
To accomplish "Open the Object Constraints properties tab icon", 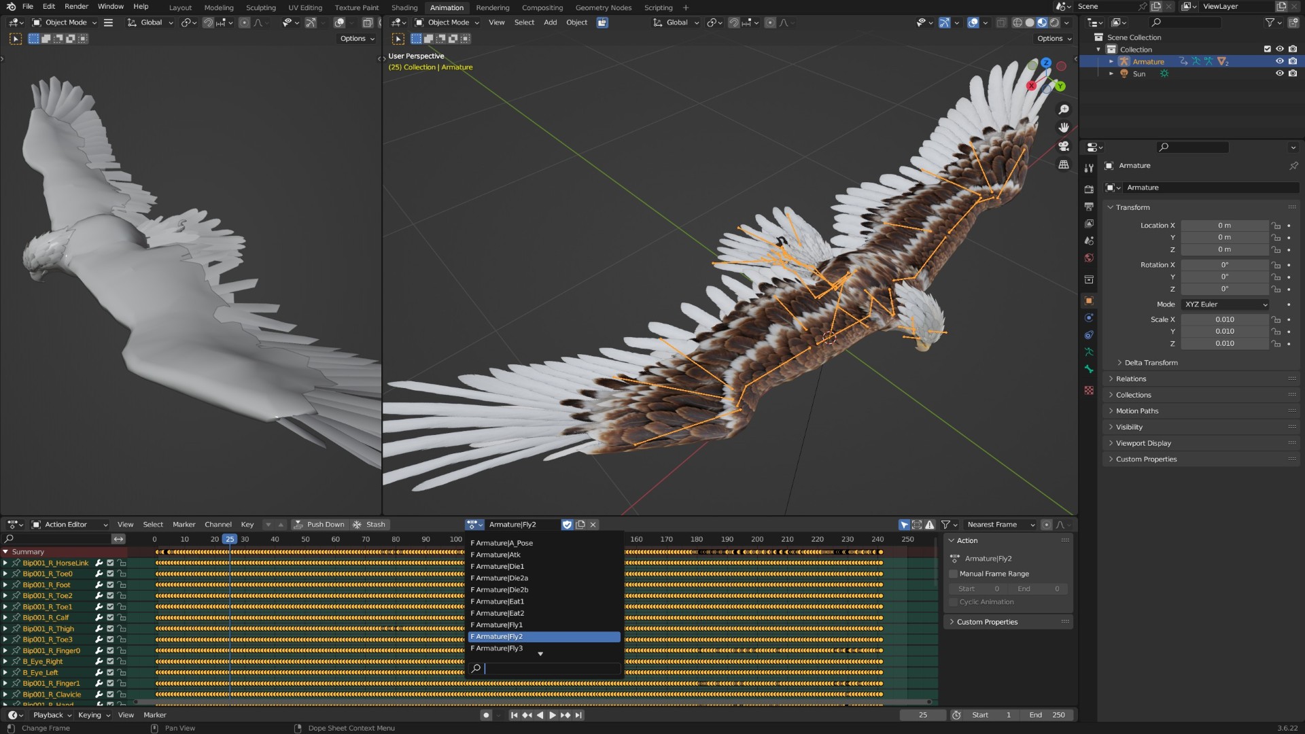I will 1089,335.
